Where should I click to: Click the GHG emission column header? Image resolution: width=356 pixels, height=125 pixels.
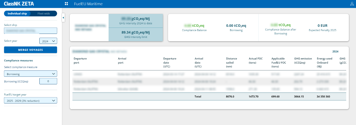(303, 61)
